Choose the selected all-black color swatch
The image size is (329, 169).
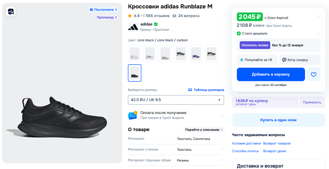[x=135, y=73]
